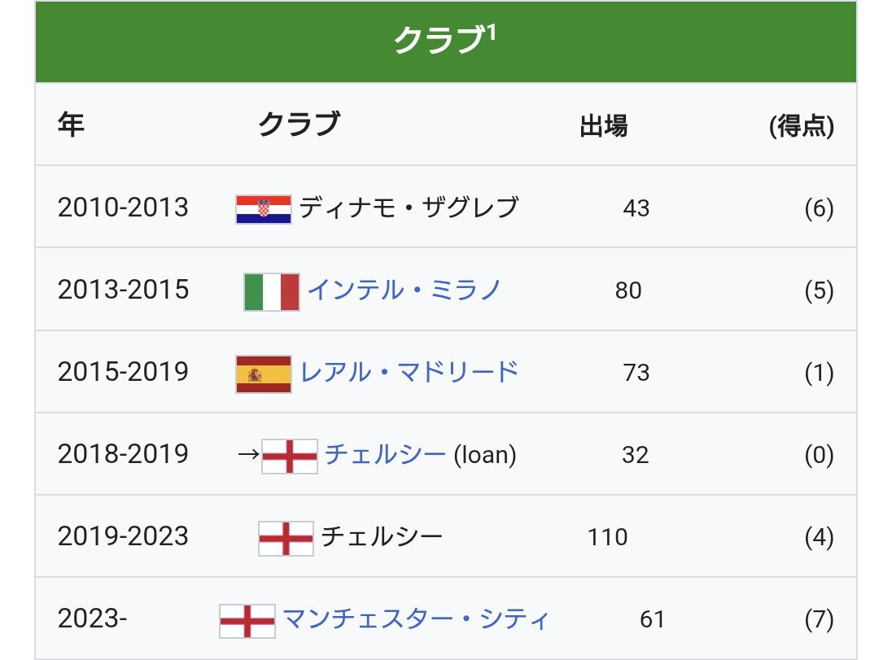Click the Italian flag beside インテル・ミラノ
The height and width of the screenshot is (660, 892).
[271, 292]
